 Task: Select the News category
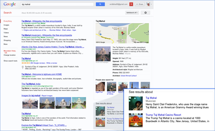tap(6, 37)
